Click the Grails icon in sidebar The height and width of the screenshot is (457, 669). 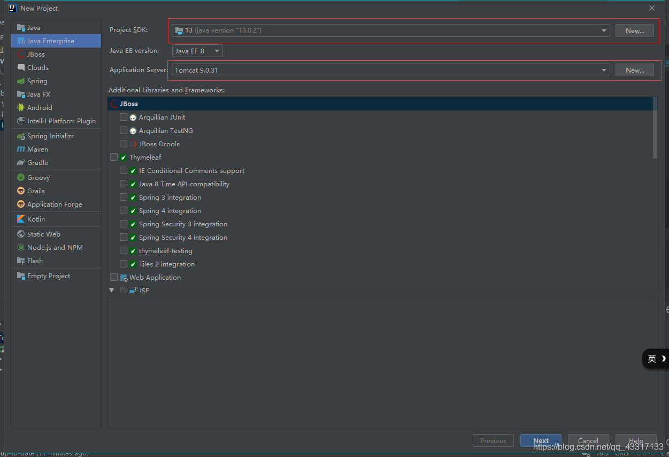[x=21, y=191]
